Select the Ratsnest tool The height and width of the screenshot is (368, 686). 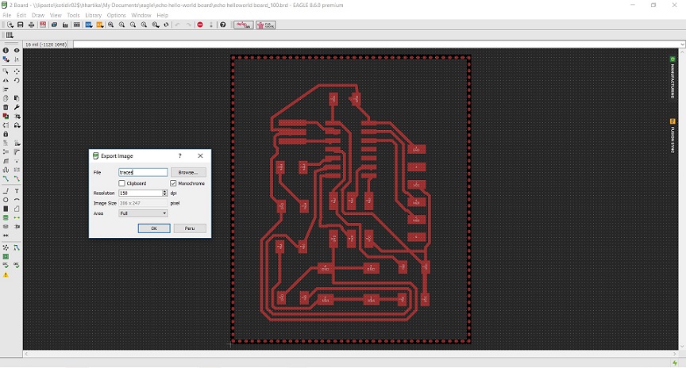(6, 247)
